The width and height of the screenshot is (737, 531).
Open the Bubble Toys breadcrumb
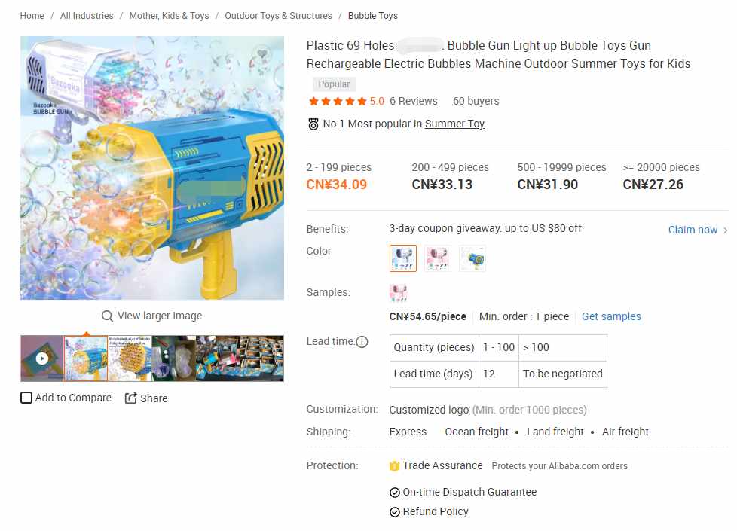pos(373,16)
